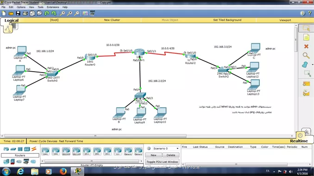The width and height of the screenshot is (314, 176).
Task: Expand the Draw shape tool arrow
Action: [x=313, y=65]
